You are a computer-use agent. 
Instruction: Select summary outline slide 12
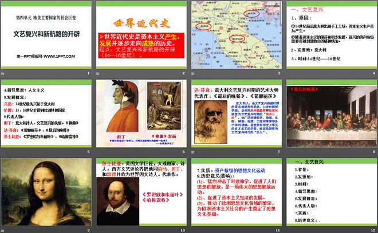332,192
